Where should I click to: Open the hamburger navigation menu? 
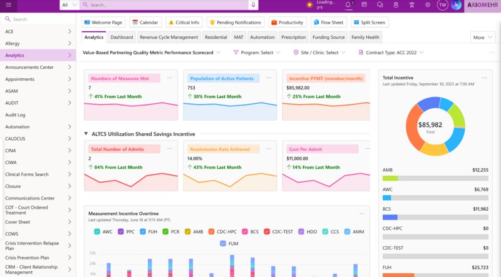[9, 5]
